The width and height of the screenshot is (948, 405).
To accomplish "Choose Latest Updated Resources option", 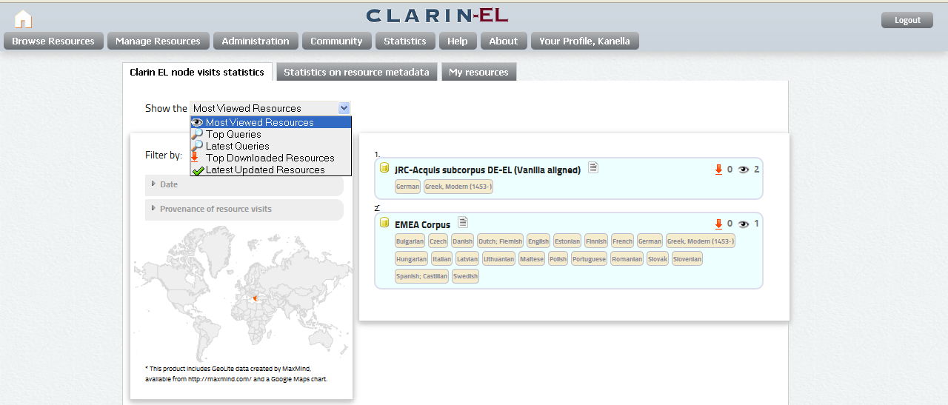I will (x=270, y=170).
